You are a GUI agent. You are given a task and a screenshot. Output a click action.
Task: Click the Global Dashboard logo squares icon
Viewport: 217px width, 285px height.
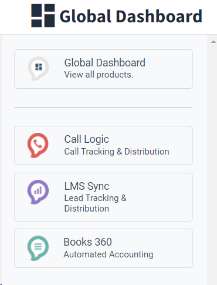43,15
